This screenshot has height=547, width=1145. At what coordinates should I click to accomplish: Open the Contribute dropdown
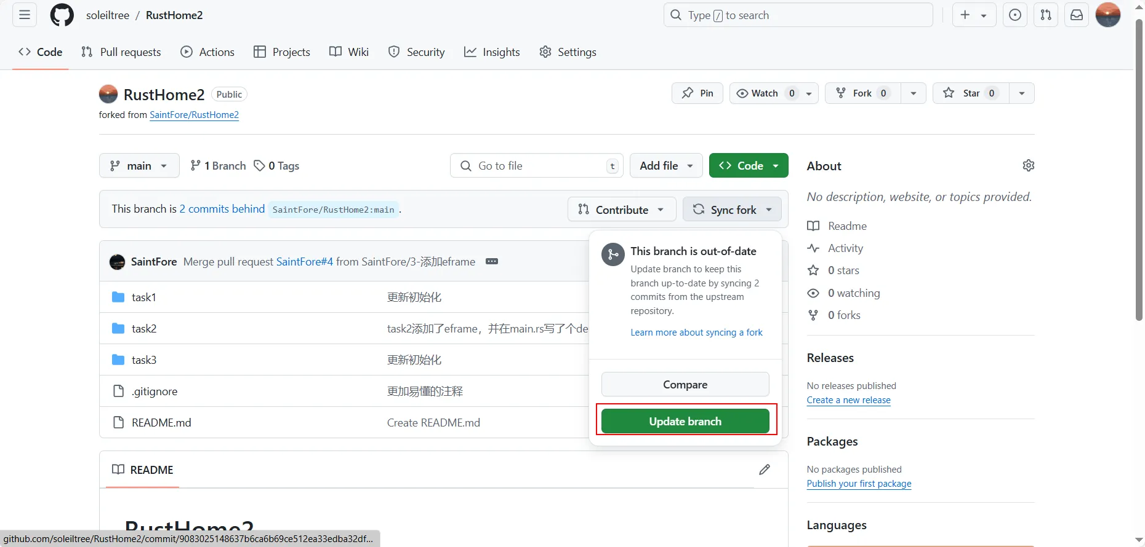[622, 210]
